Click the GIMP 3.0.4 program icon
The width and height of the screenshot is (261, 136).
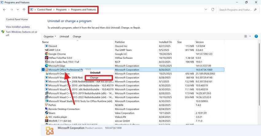click(x=46, y=50)
